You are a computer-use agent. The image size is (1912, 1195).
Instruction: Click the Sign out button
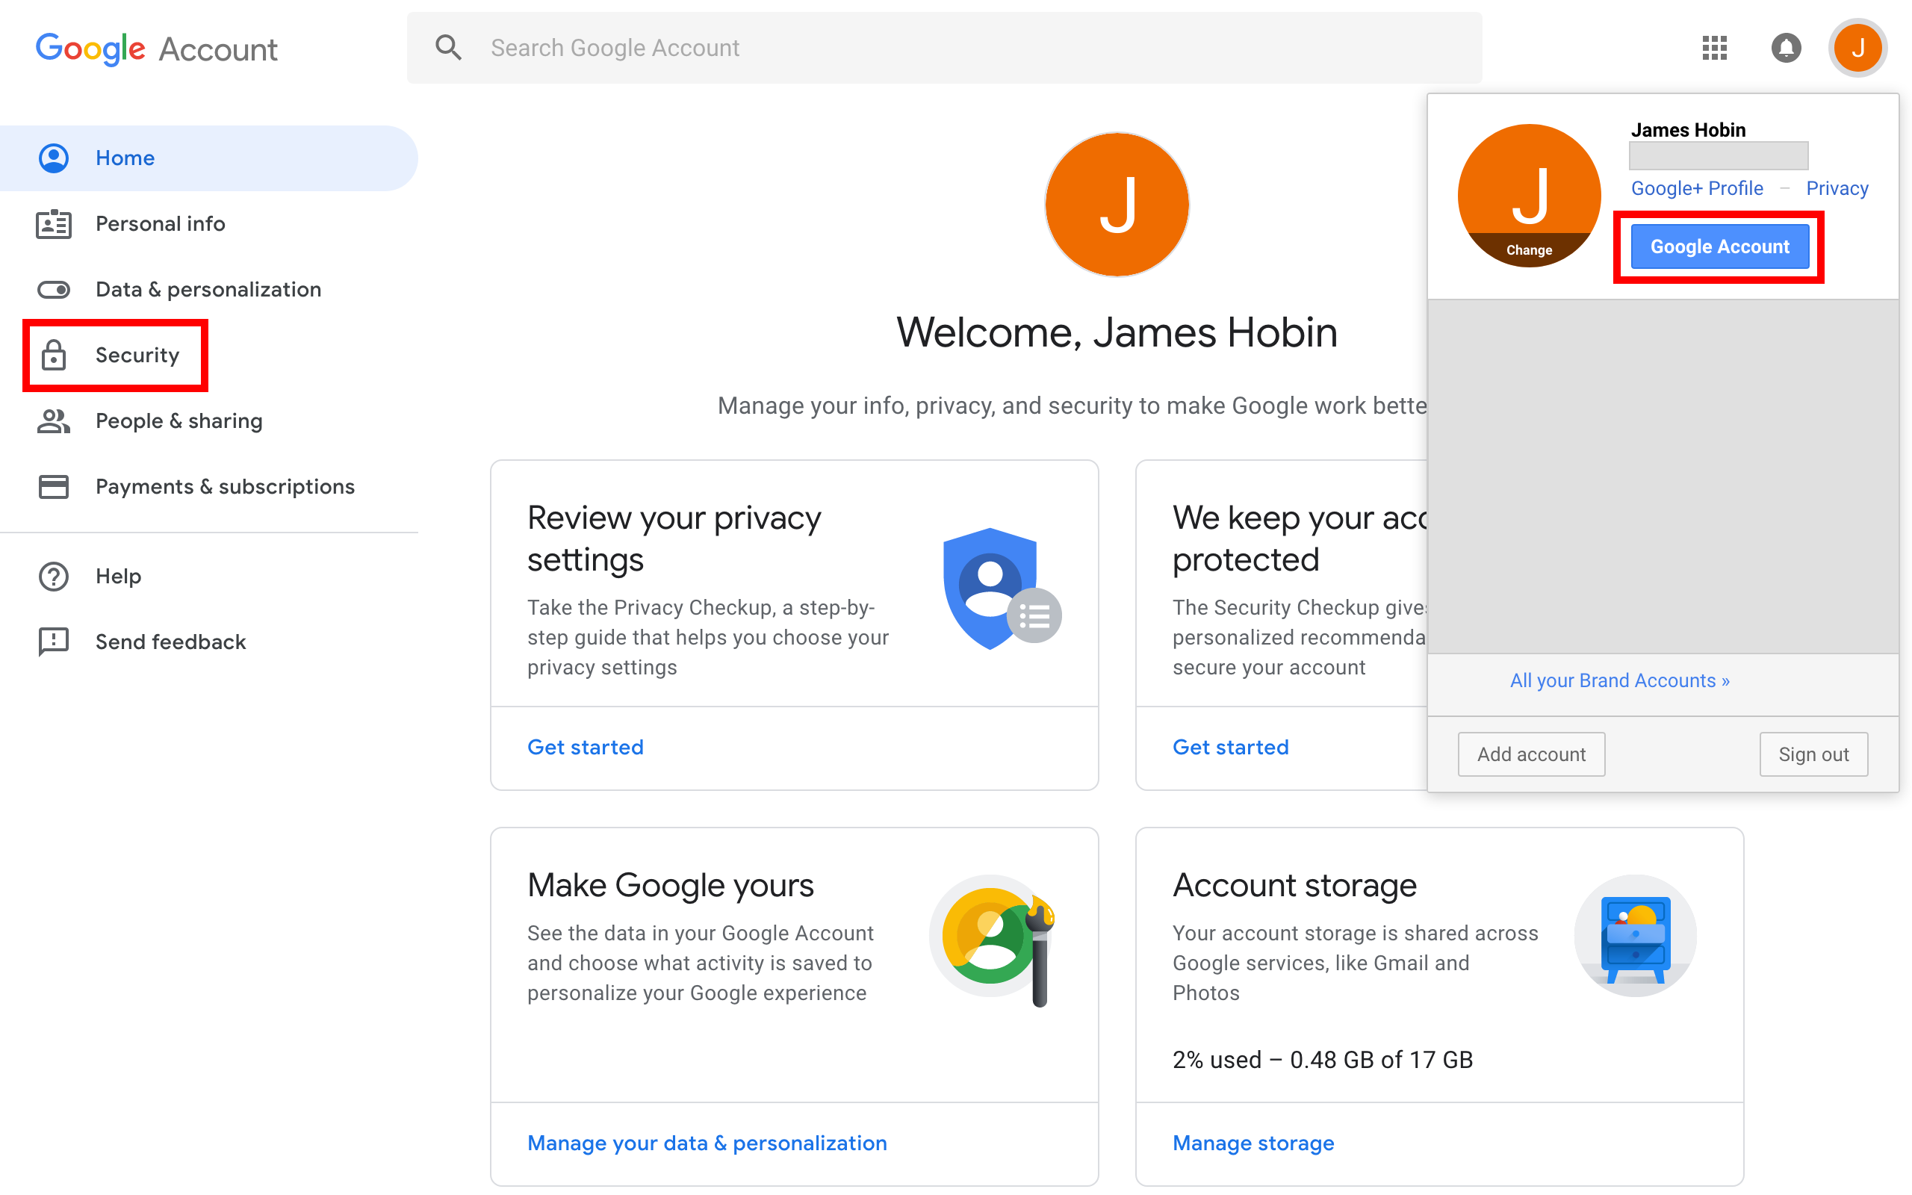pos(1813,754)
